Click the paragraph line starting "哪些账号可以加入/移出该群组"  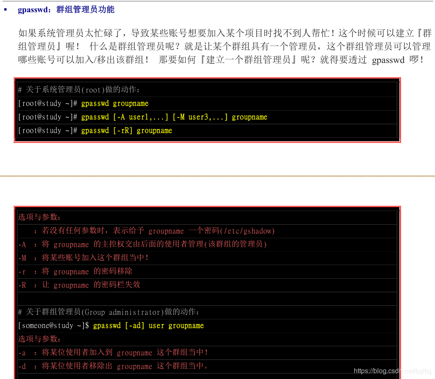(x=221, y=60)
